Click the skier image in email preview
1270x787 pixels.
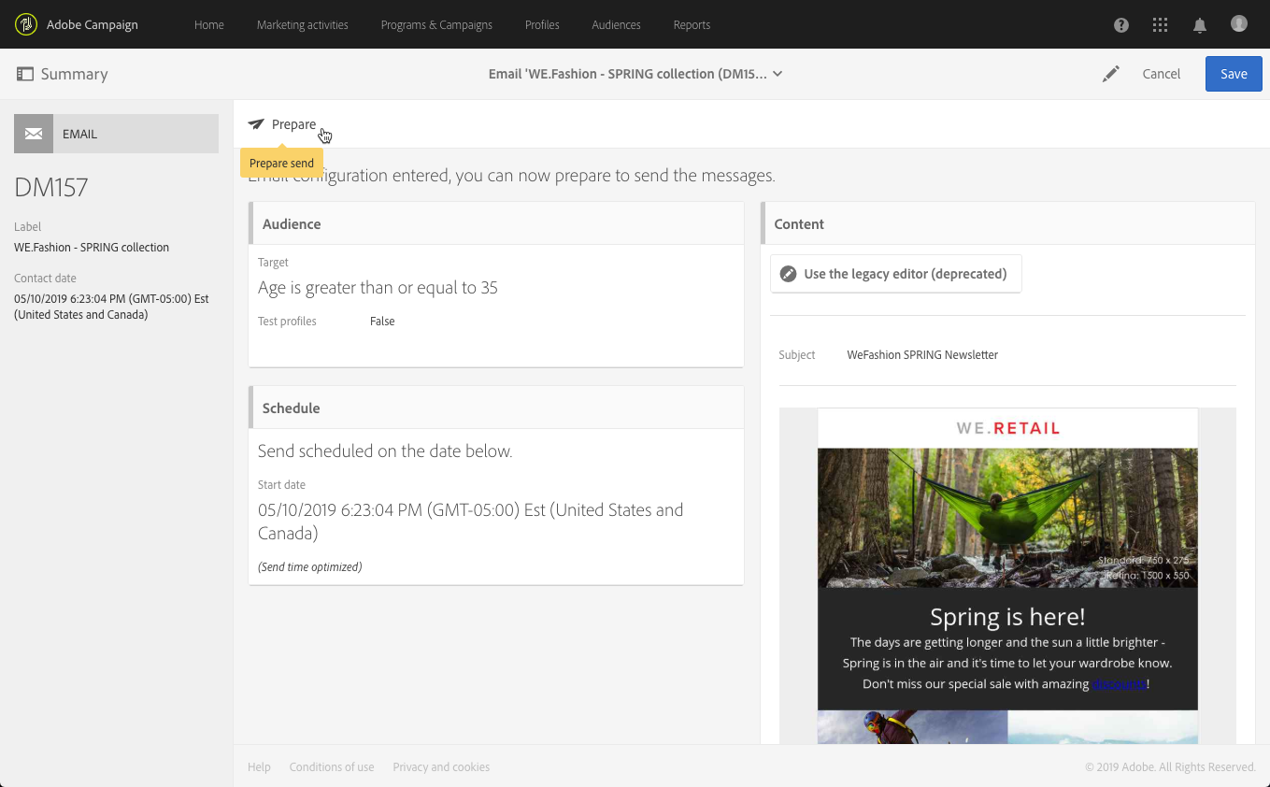pos(912,727)
